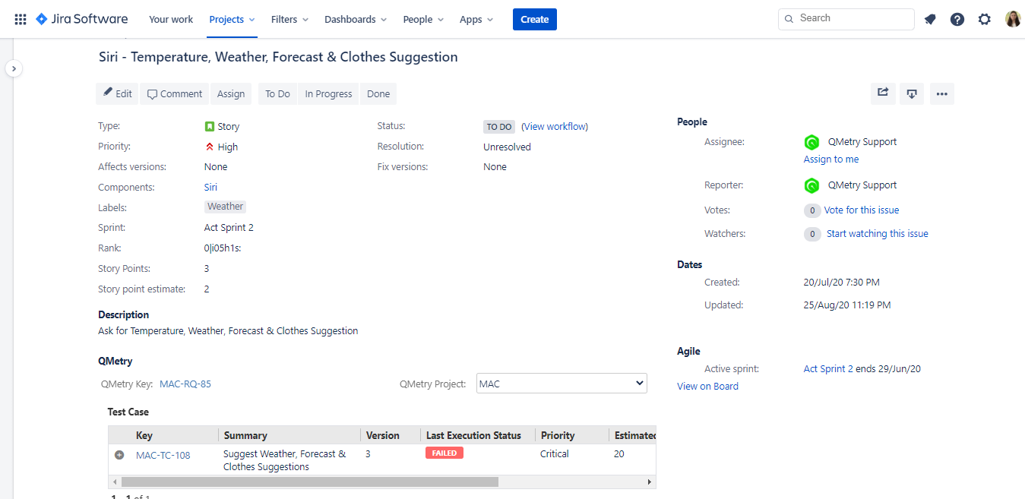Open the Your work menu
The width and height of the screenshot is (1025, 499).
(171, 19)
